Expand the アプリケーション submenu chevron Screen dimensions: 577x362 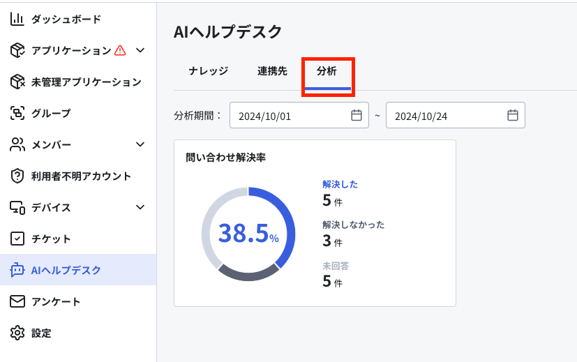[x=140, y=50]
